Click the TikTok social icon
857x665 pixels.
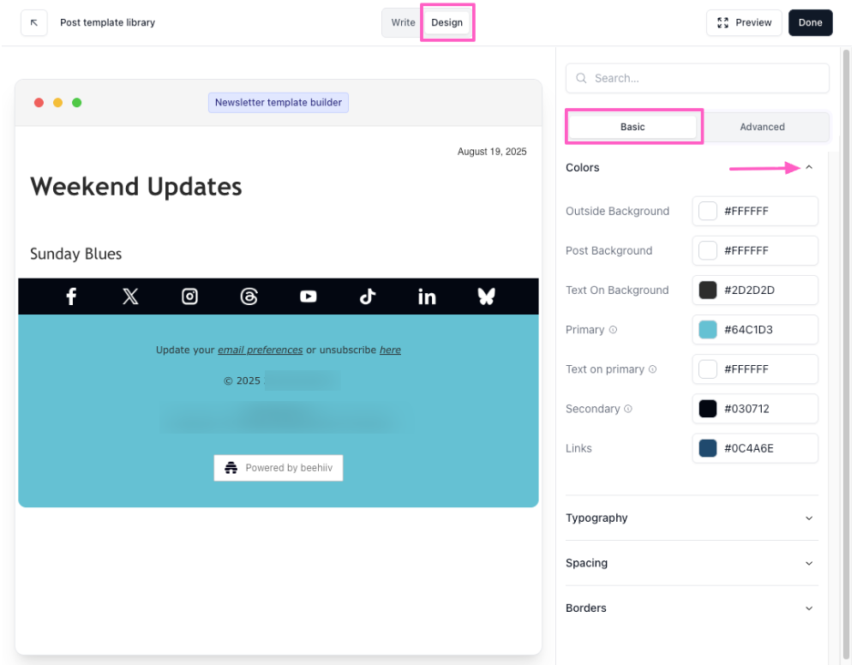368,297
